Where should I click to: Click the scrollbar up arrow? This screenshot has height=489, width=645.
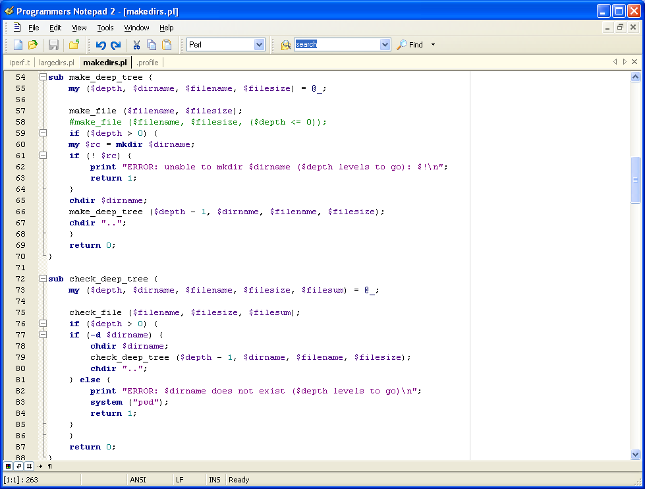point(635,77)
